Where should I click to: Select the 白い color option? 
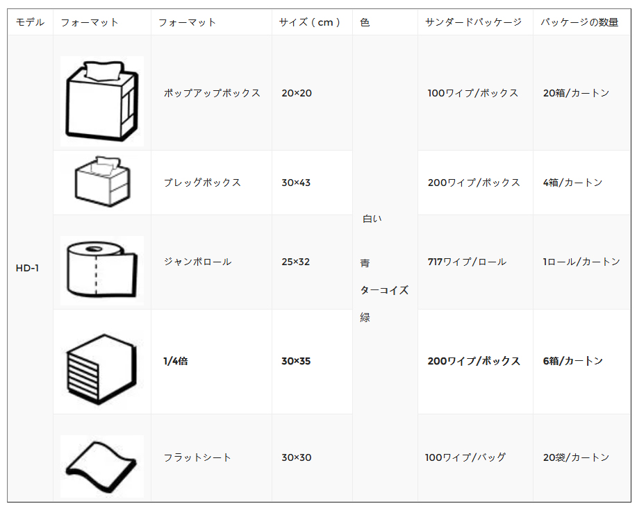pos(372,219)
